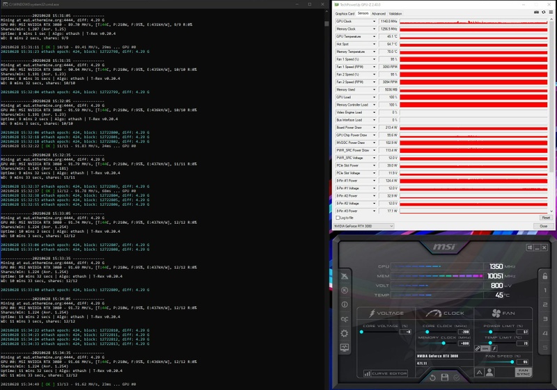The height and width of the screenshot is (390, 557).
Task: Click the Power Limit slider handle
Action: tap(491, 332)
